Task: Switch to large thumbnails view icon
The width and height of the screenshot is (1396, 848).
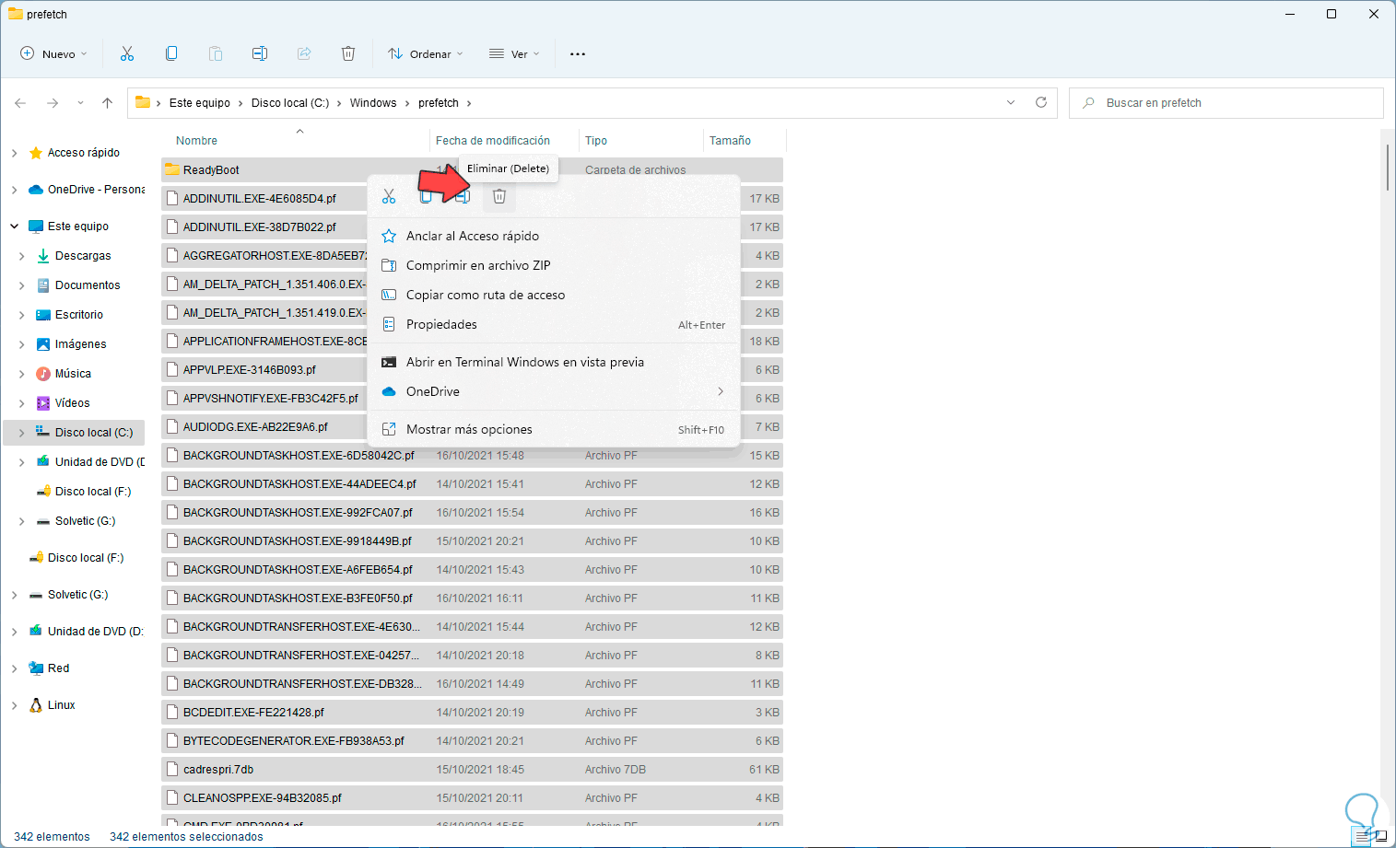Action: coord(1380,836)
